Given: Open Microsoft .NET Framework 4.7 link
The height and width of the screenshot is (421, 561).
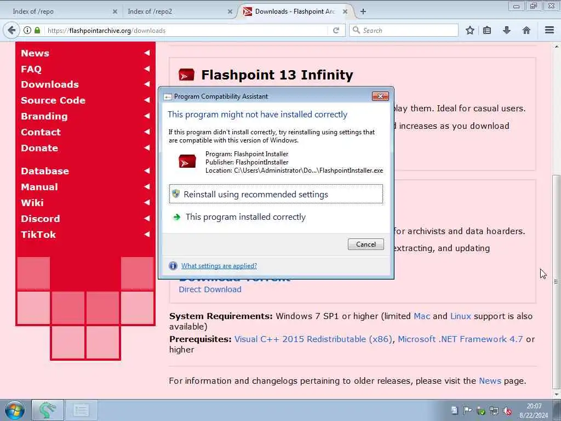Looking at the screenshot, I should 460,339.
